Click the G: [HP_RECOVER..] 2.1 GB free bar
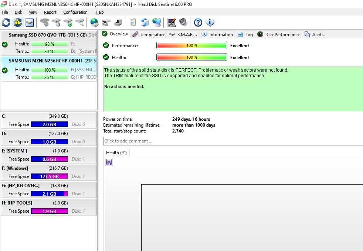Image resolution: width=363 pixels, height=251 pixels. [x=49, y=194]
